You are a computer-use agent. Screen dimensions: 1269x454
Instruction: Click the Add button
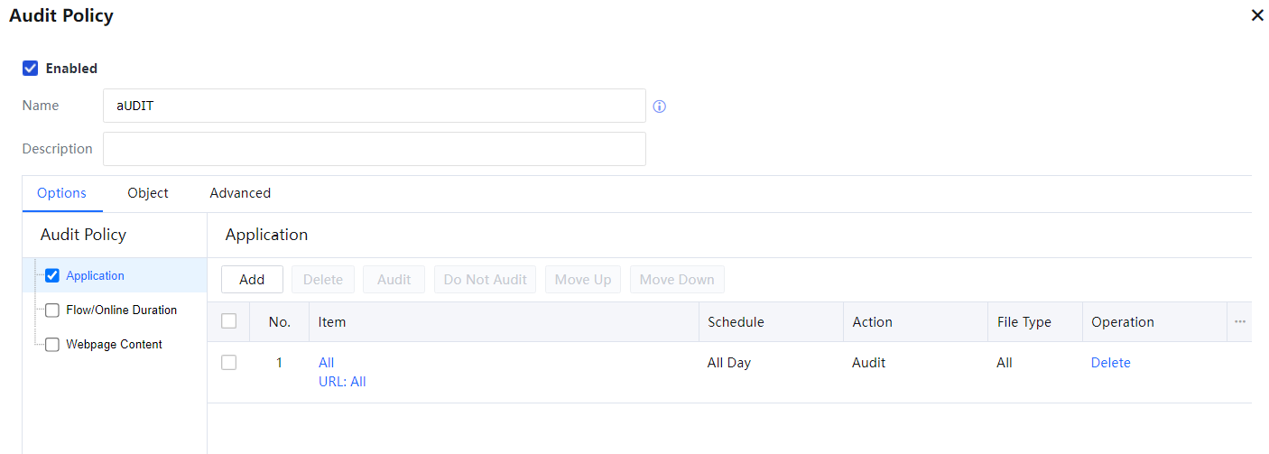pos(252,280)
